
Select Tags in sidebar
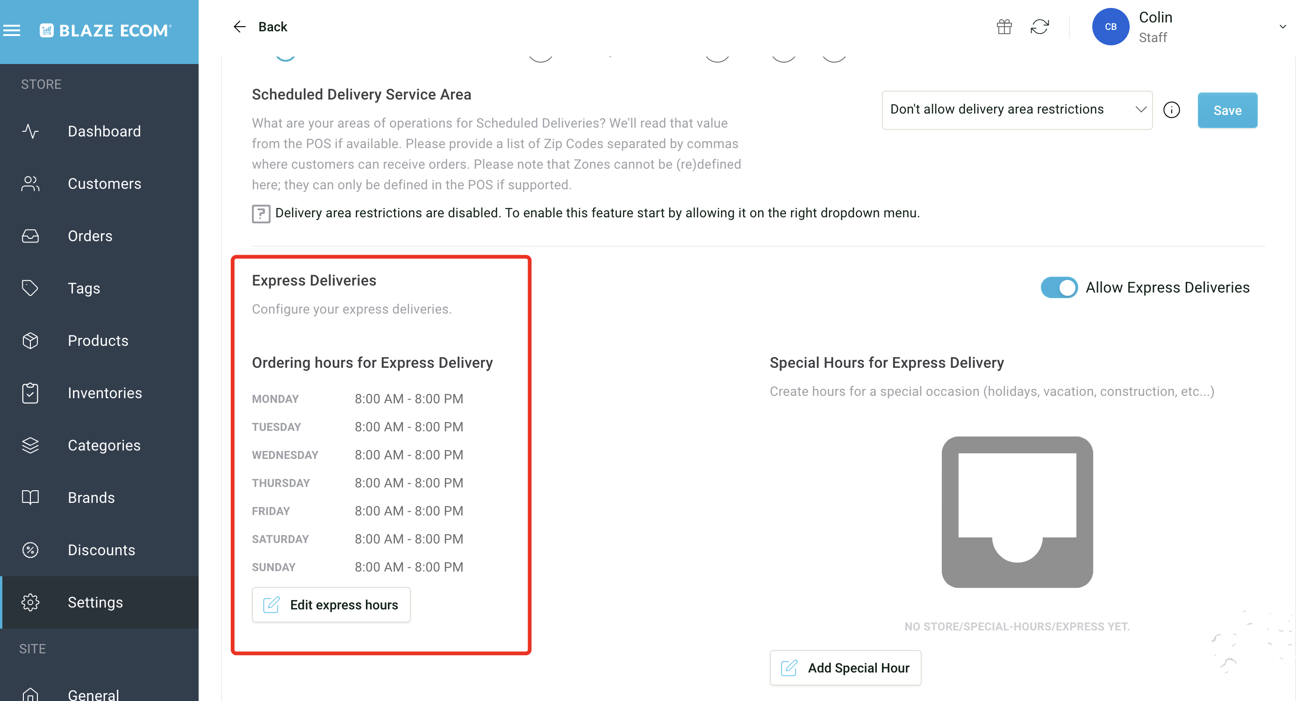coord(100,288)
